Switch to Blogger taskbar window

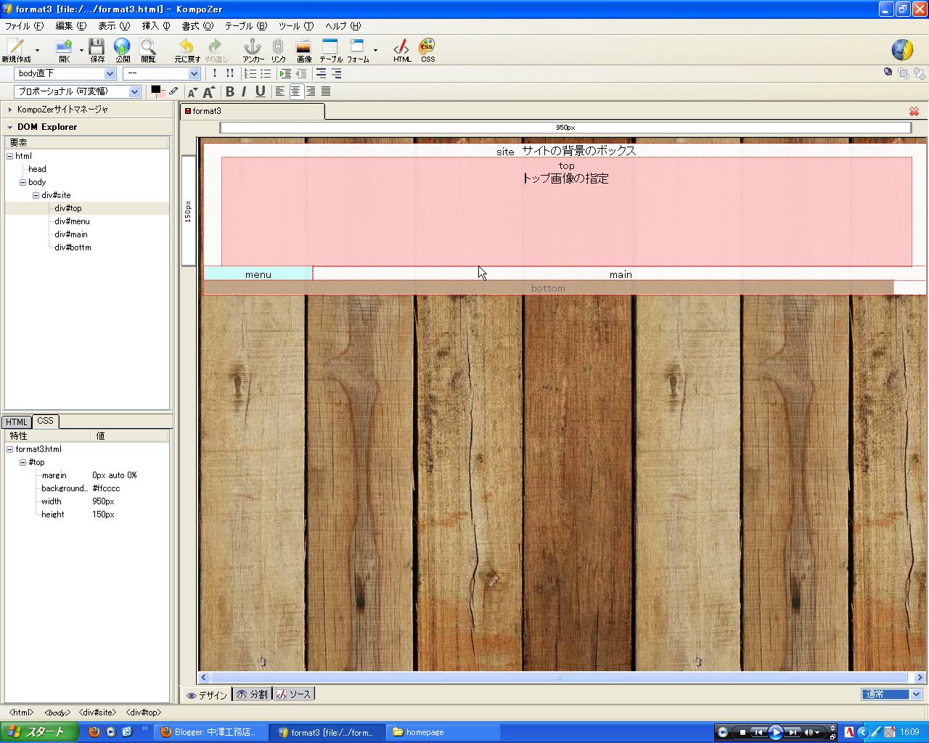click(211, 732)
